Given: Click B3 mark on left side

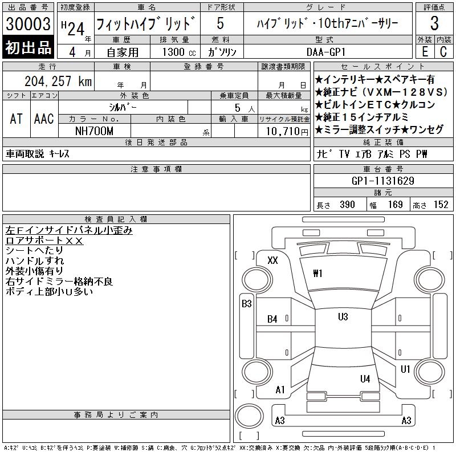Looking at the screenshot, I should tap(247, 304).
